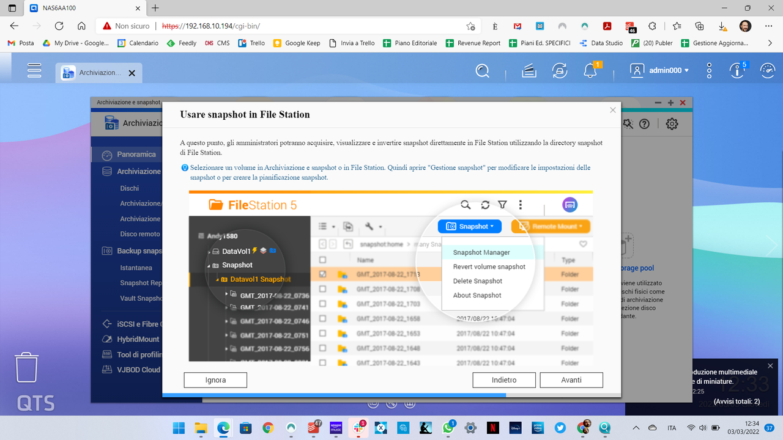Close the Archiviazion... task tab in QTS bar
Image resolution: width=783 pixels, height=440 pixels.
click(x=131, y=73)
